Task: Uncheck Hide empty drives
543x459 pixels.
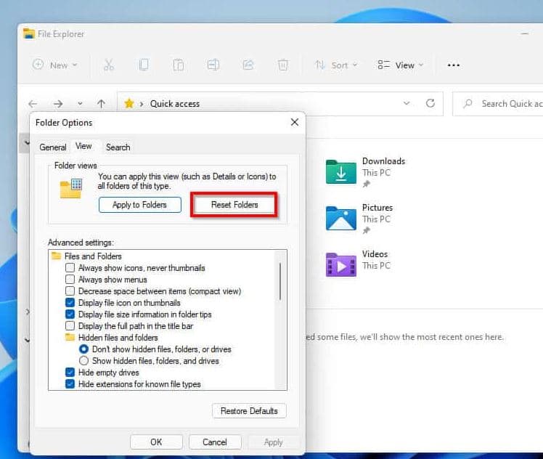Action: point(70,373)
